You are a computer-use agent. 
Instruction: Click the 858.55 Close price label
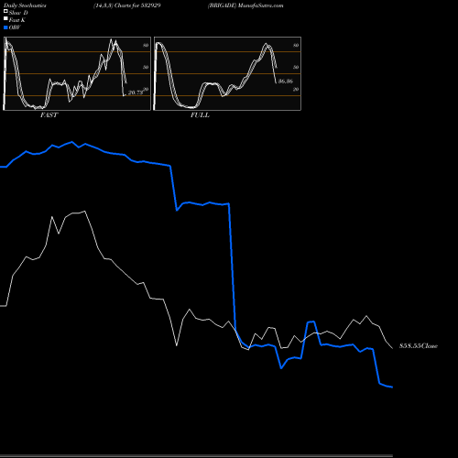(419, 346)
